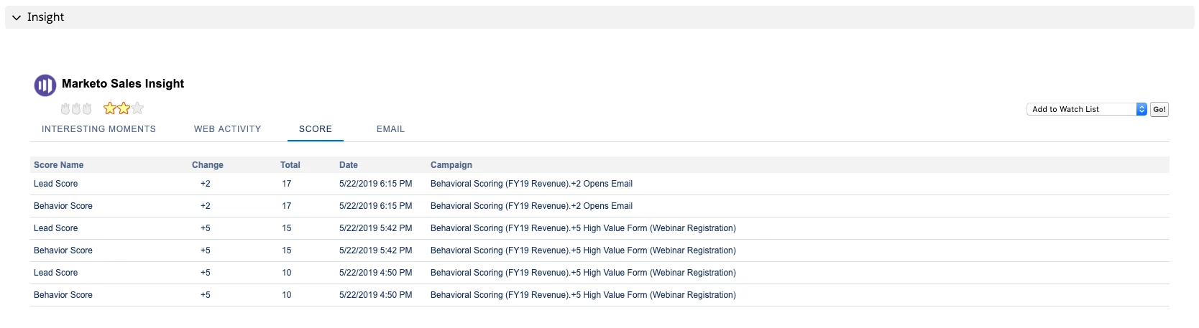Viewport: 1199px width, 328px height.
Task: Open the last Behavior Score 4:50 PM campaign
Action: 583,295
